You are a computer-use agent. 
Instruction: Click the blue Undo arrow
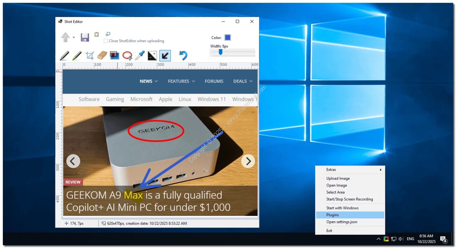coord(183,56)
